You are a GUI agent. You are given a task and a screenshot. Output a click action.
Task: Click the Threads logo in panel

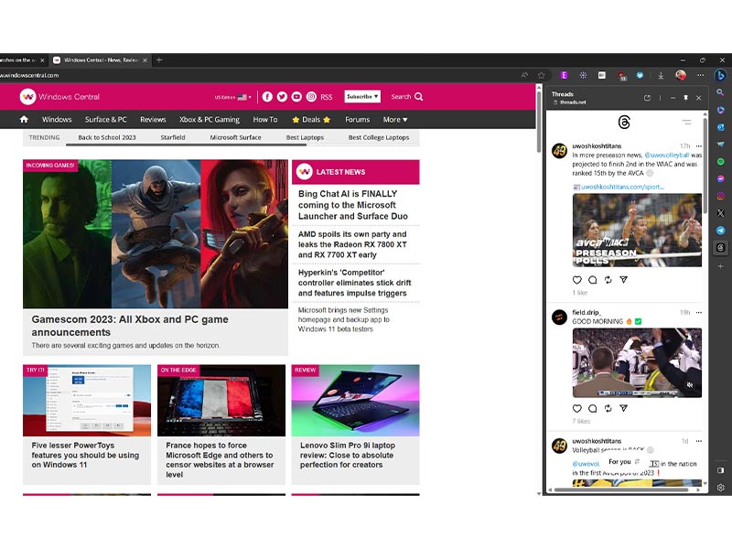624,123
